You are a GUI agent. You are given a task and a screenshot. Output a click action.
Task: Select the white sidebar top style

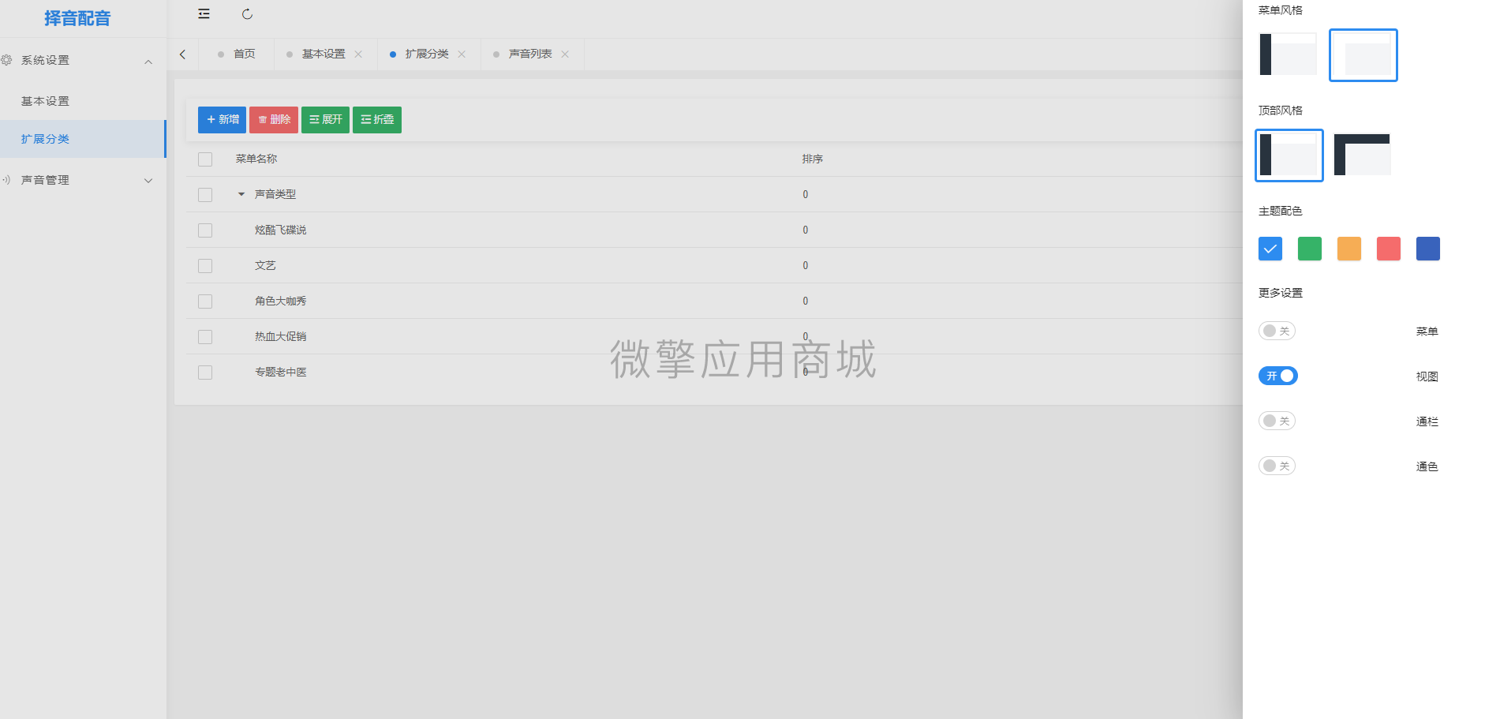click(x=1289, y=155)
